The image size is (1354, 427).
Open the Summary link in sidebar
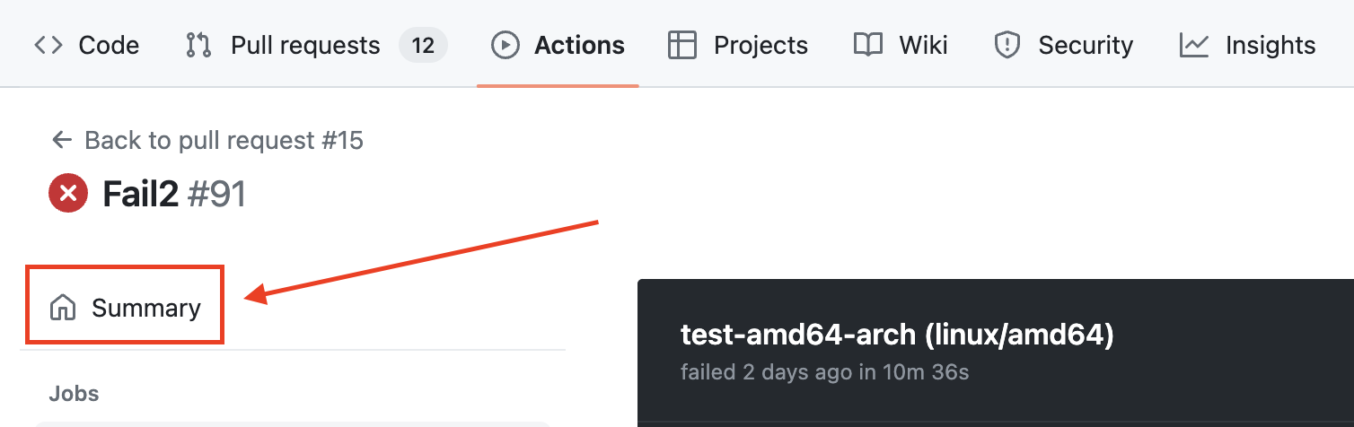tap(145, 308)
